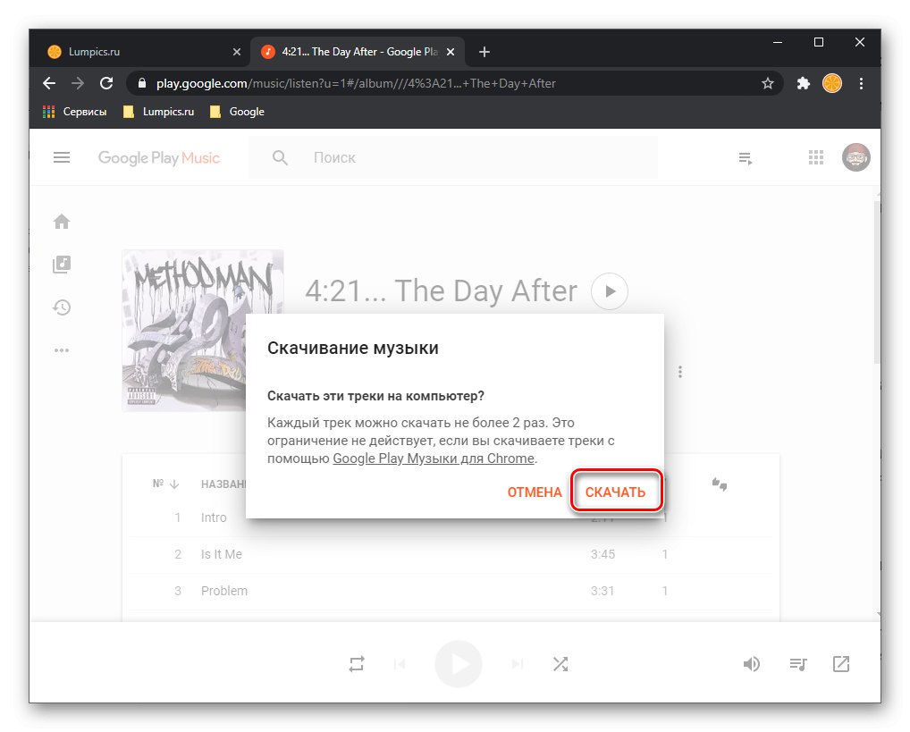The height and width of the screenshot is (732, 910).
Task: Open the playback queue icon in player
Action: [x=798, y=663]
